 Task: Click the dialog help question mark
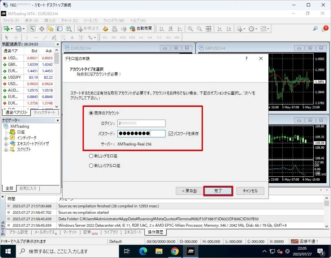[x=246, y=58]
